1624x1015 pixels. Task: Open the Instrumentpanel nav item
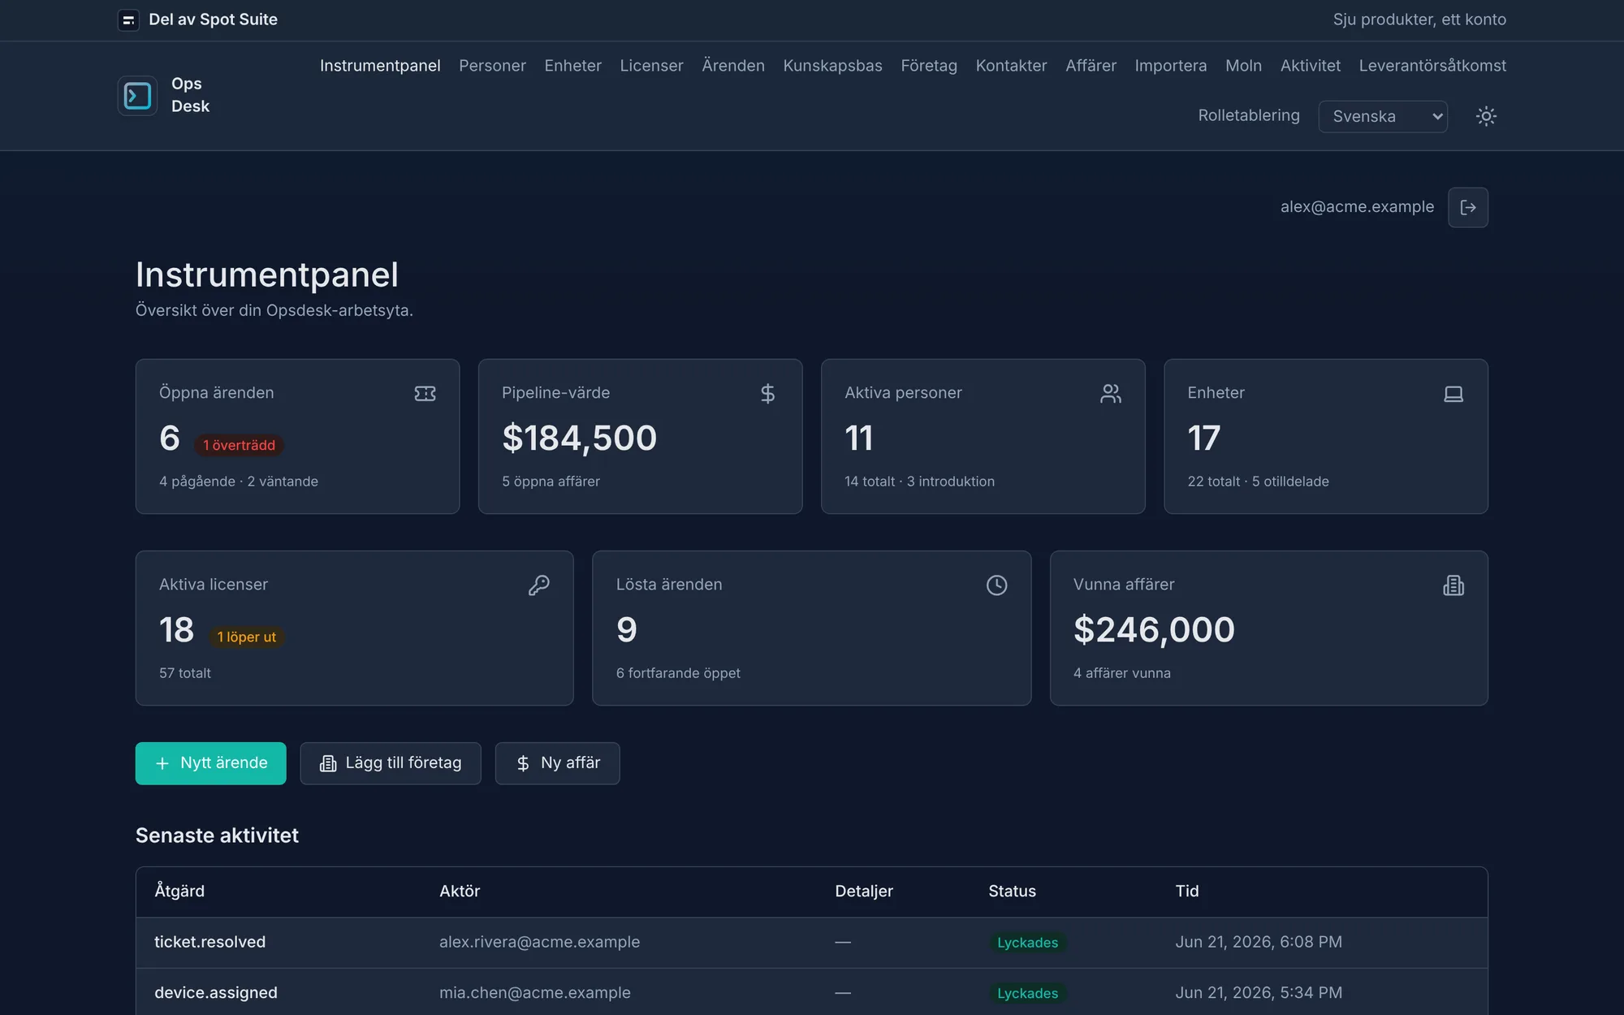pos(380,66)
